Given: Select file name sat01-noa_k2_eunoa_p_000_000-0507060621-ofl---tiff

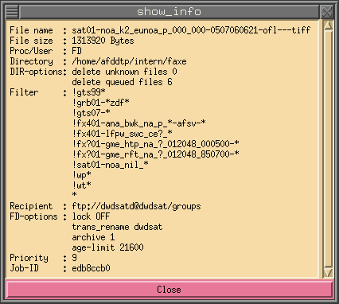Looking at the screenshot, I should tap(191, 30).
